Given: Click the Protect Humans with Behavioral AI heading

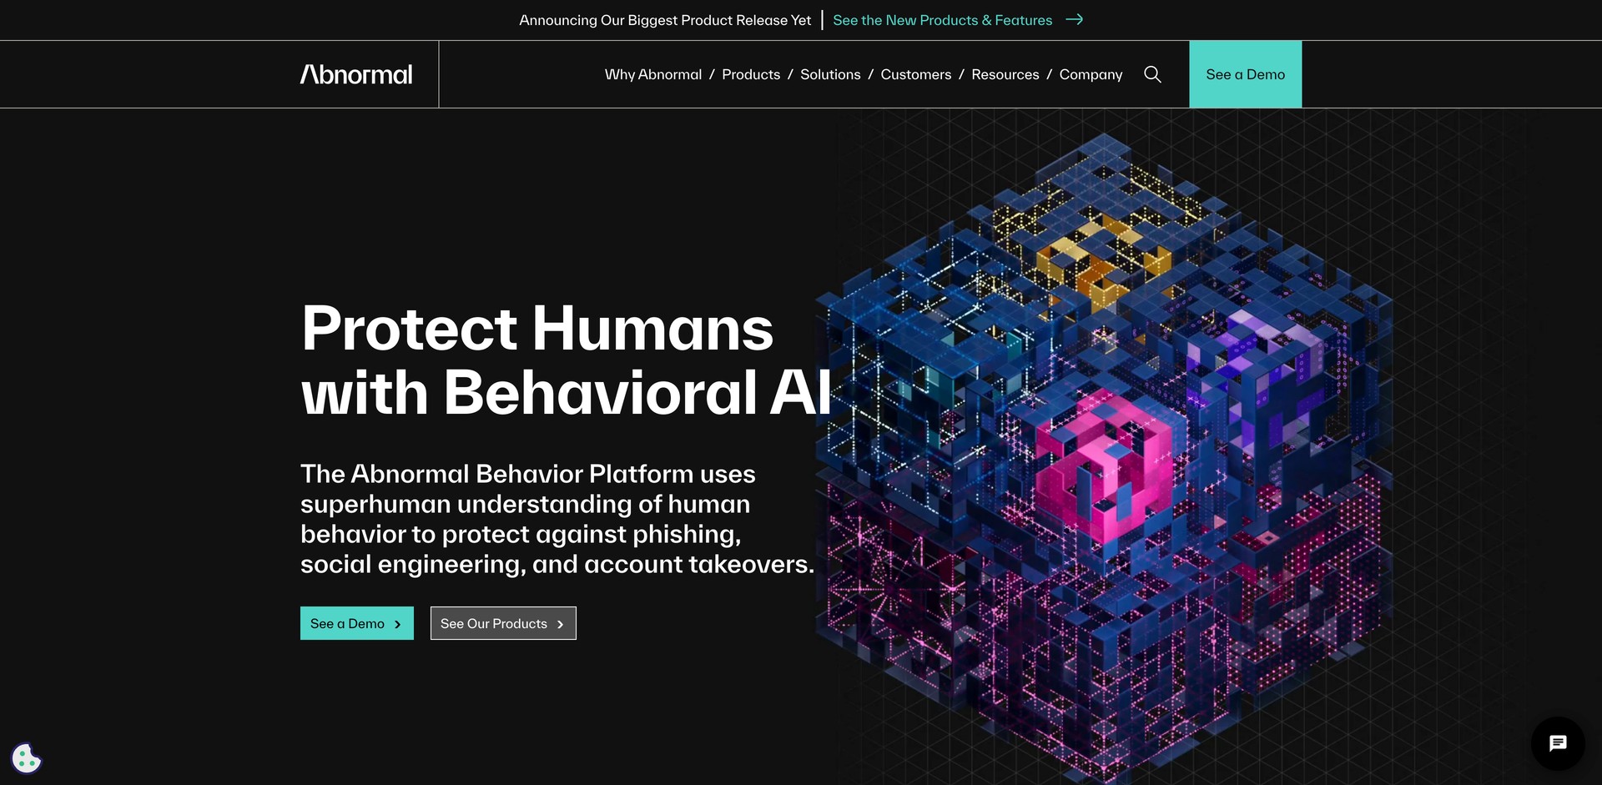Looking at the screenshot, I should coord(567,360).
